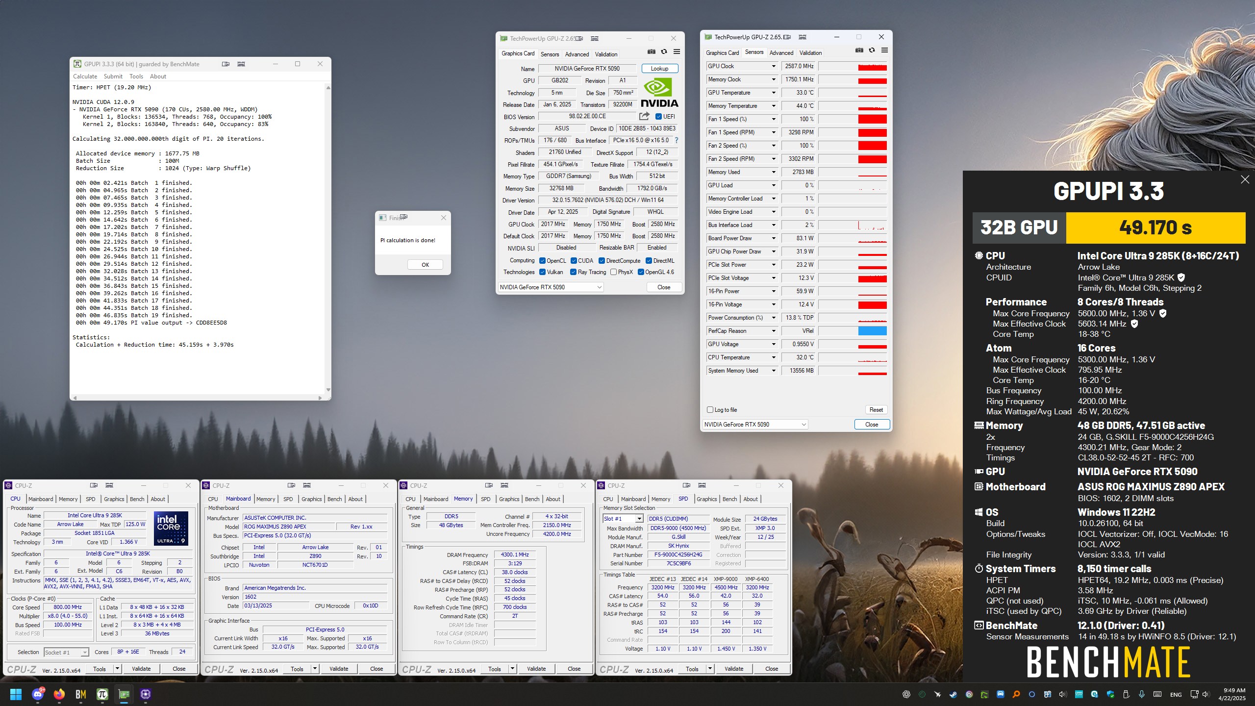Open Submit menu in GPUPI
The image size is (1255, 706).
[x=113, y=76]
